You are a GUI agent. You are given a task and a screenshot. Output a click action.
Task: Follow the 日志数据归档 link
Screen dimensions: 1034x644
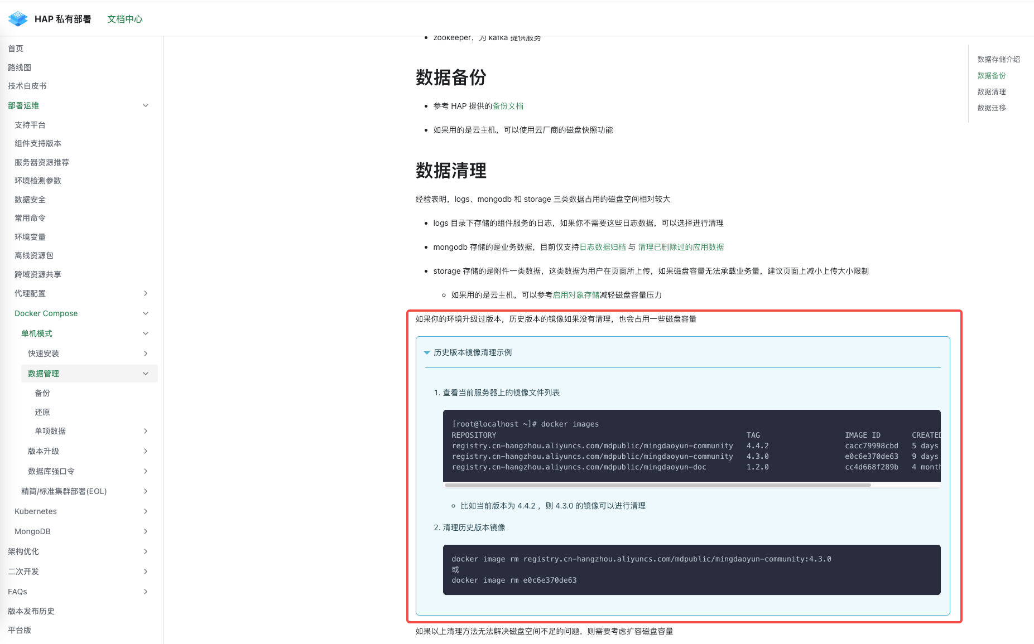[x=602, y=247]
